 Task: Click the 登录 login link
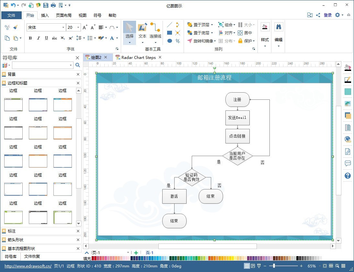(x=327, y=15)
